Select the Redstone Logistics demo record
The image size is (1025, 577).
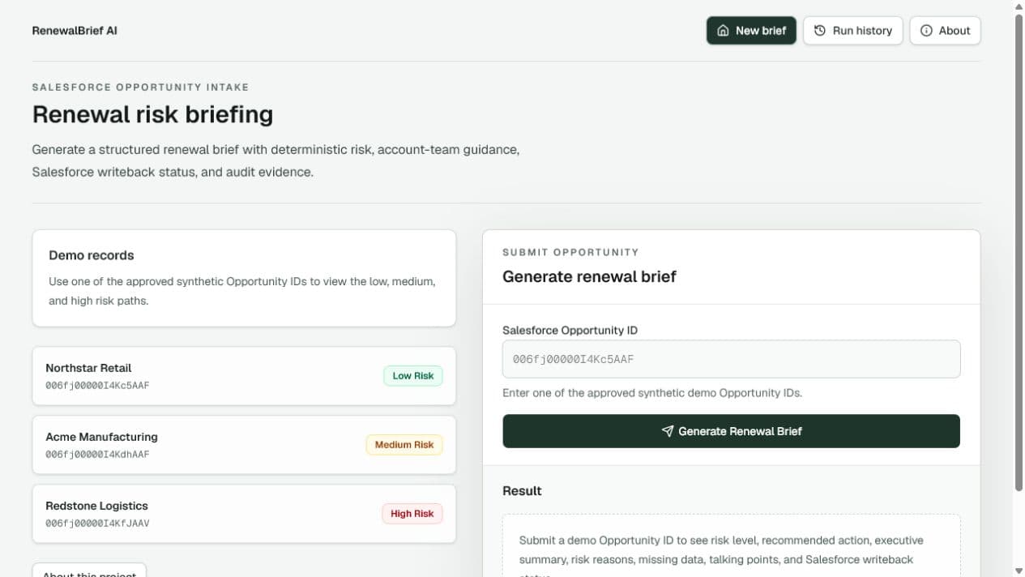(244, 514)
